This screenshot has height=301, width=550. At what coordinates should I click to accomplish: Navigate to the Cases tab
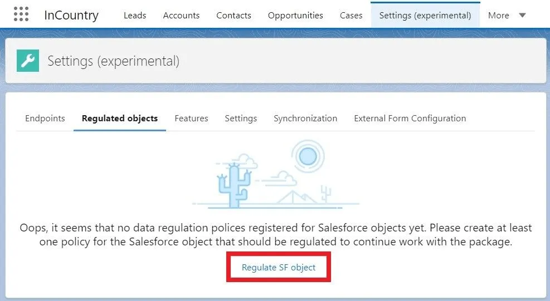pos(351,16)
